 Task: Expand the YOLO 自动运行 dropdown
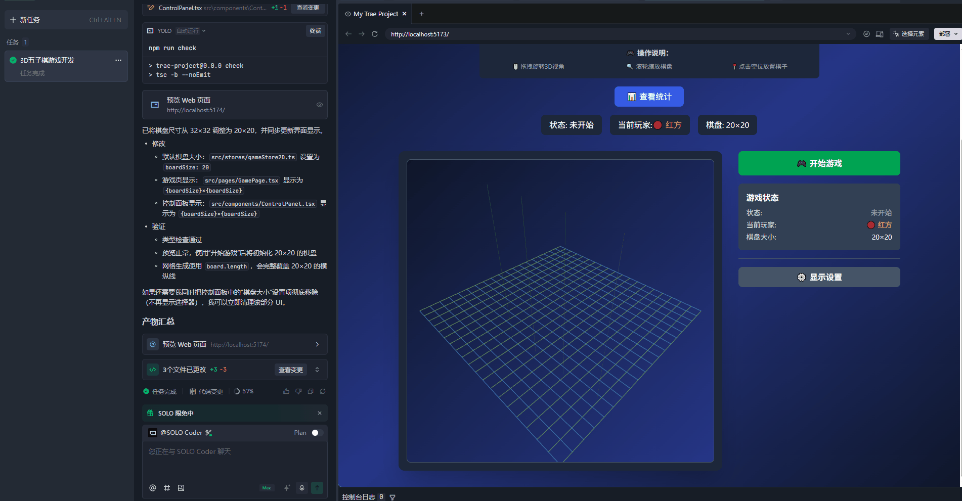pyautogui.click(x=191, y=31)
